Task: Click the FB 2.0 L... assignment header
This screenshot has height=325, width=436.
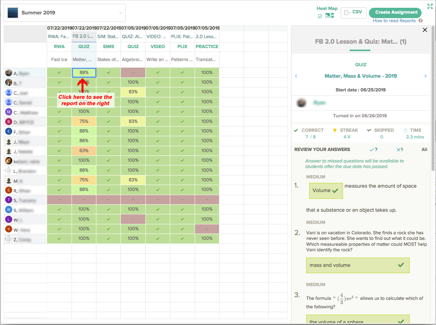Action: (x=84, y=36)
